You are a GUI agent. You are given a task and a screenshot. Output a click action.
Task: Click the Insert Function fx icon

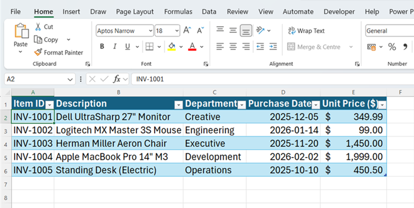point(116,79)
